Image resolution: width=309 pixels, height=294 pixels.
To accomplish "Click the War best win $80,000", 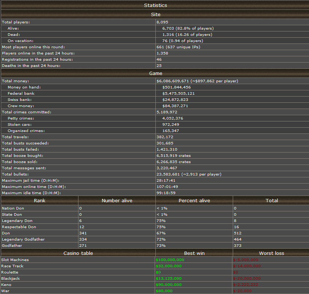I will click(164, 291).
